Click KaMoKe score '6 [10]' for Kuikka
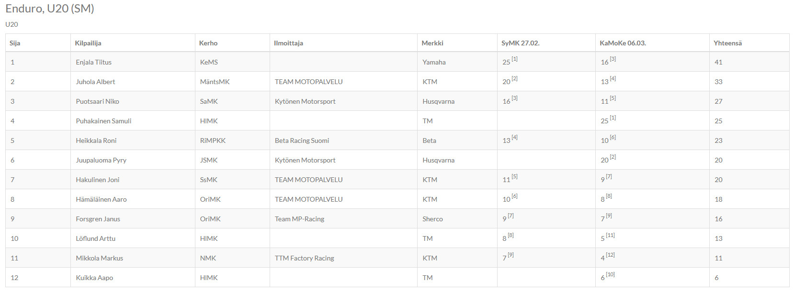794x292 pixels. click(608, 277)
